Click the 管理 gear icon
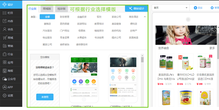This screenshot has width=219, height=110. tap(212, 8)
